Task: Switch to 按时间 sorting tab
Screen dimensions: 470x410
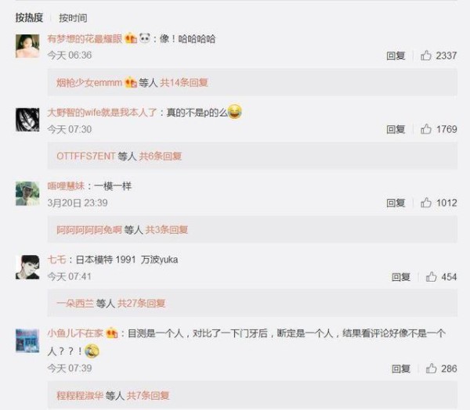Action: pos(73,18)
